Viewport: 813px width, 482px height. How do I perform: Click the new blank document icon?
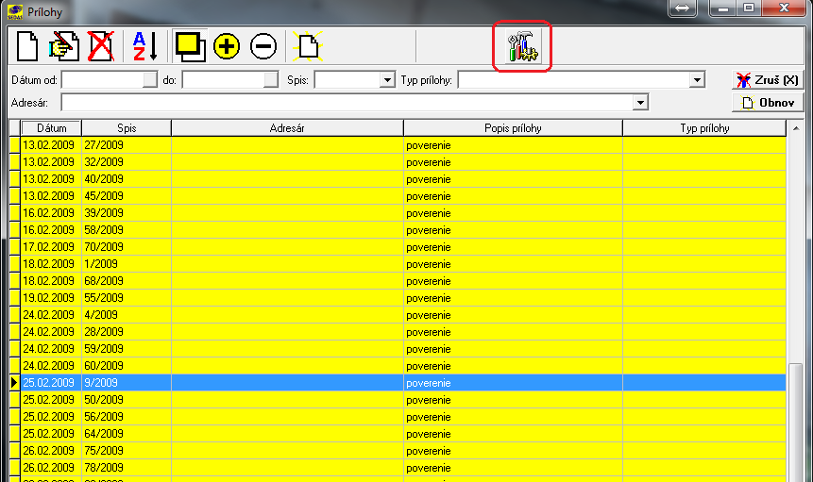[27, 46]
